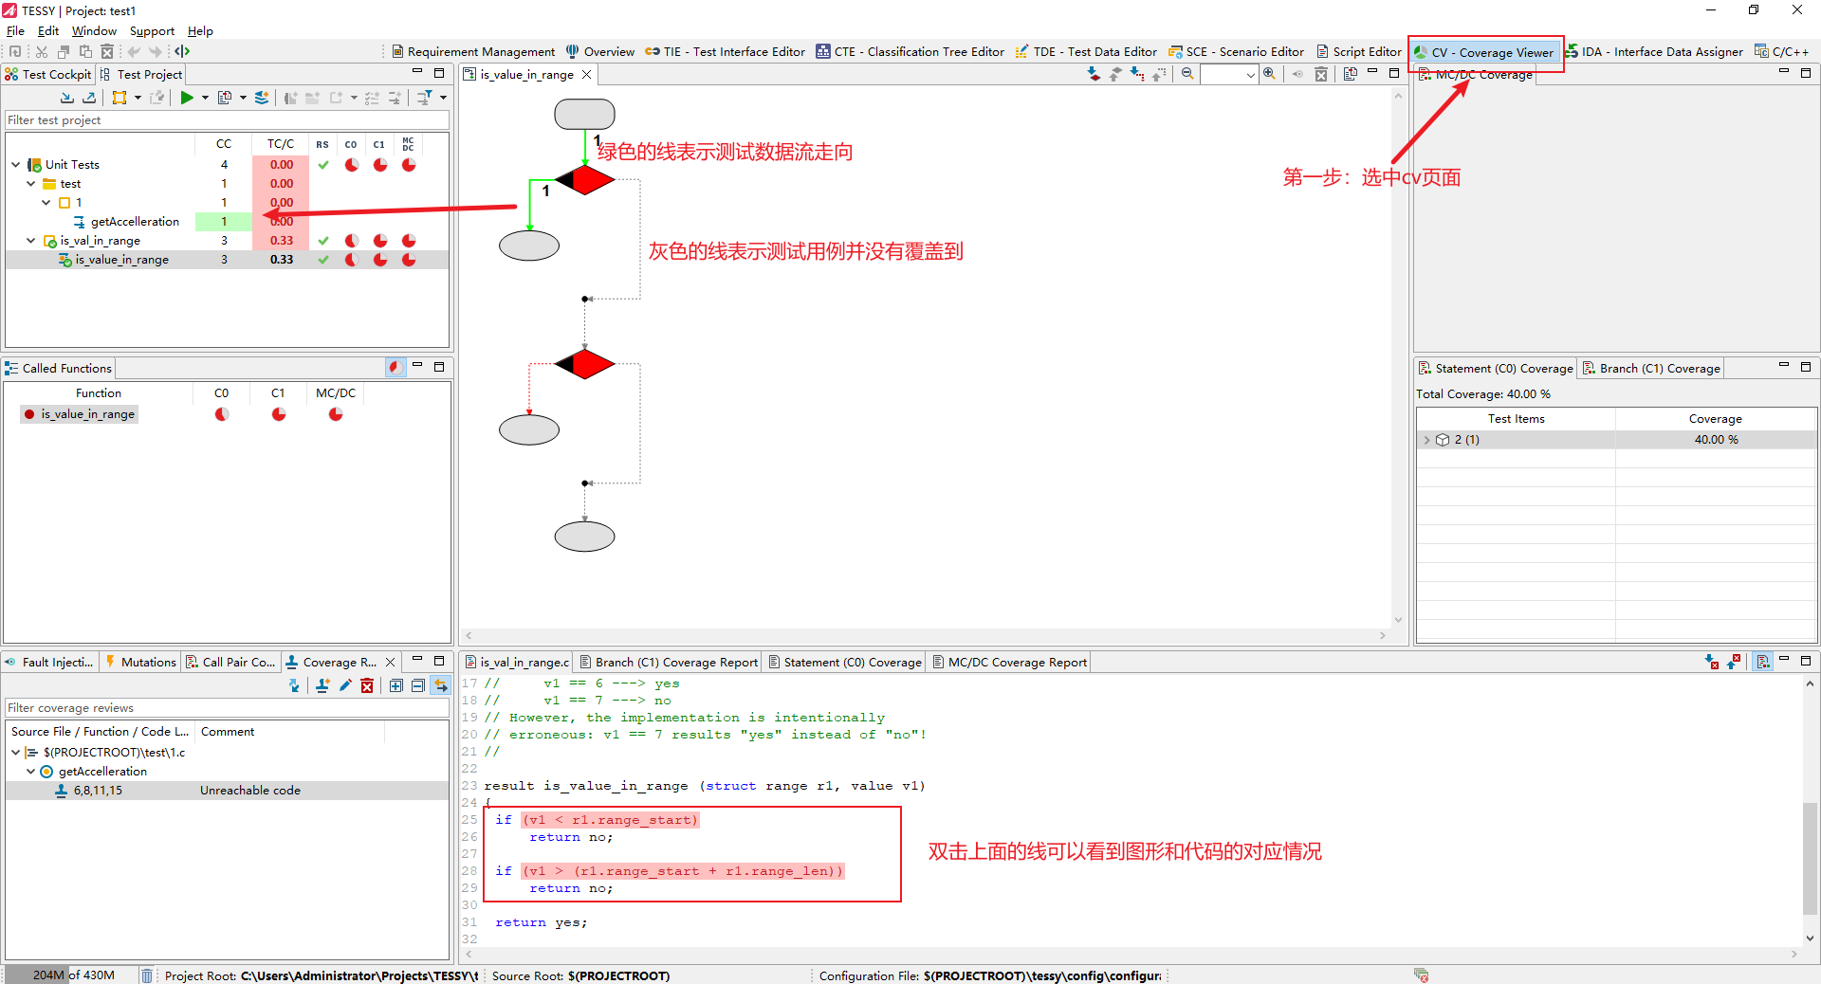
Task: Collapse the getAccelleration coverage review node
Action: pos(31,772)
